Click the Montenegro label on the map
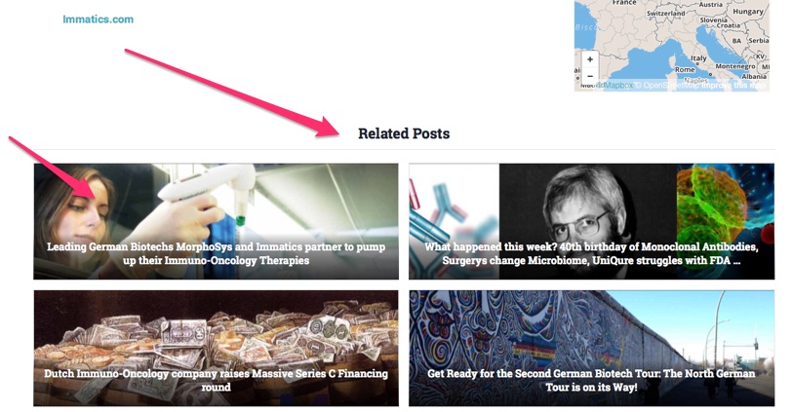The image size is (792, 412). coord(734,66)
